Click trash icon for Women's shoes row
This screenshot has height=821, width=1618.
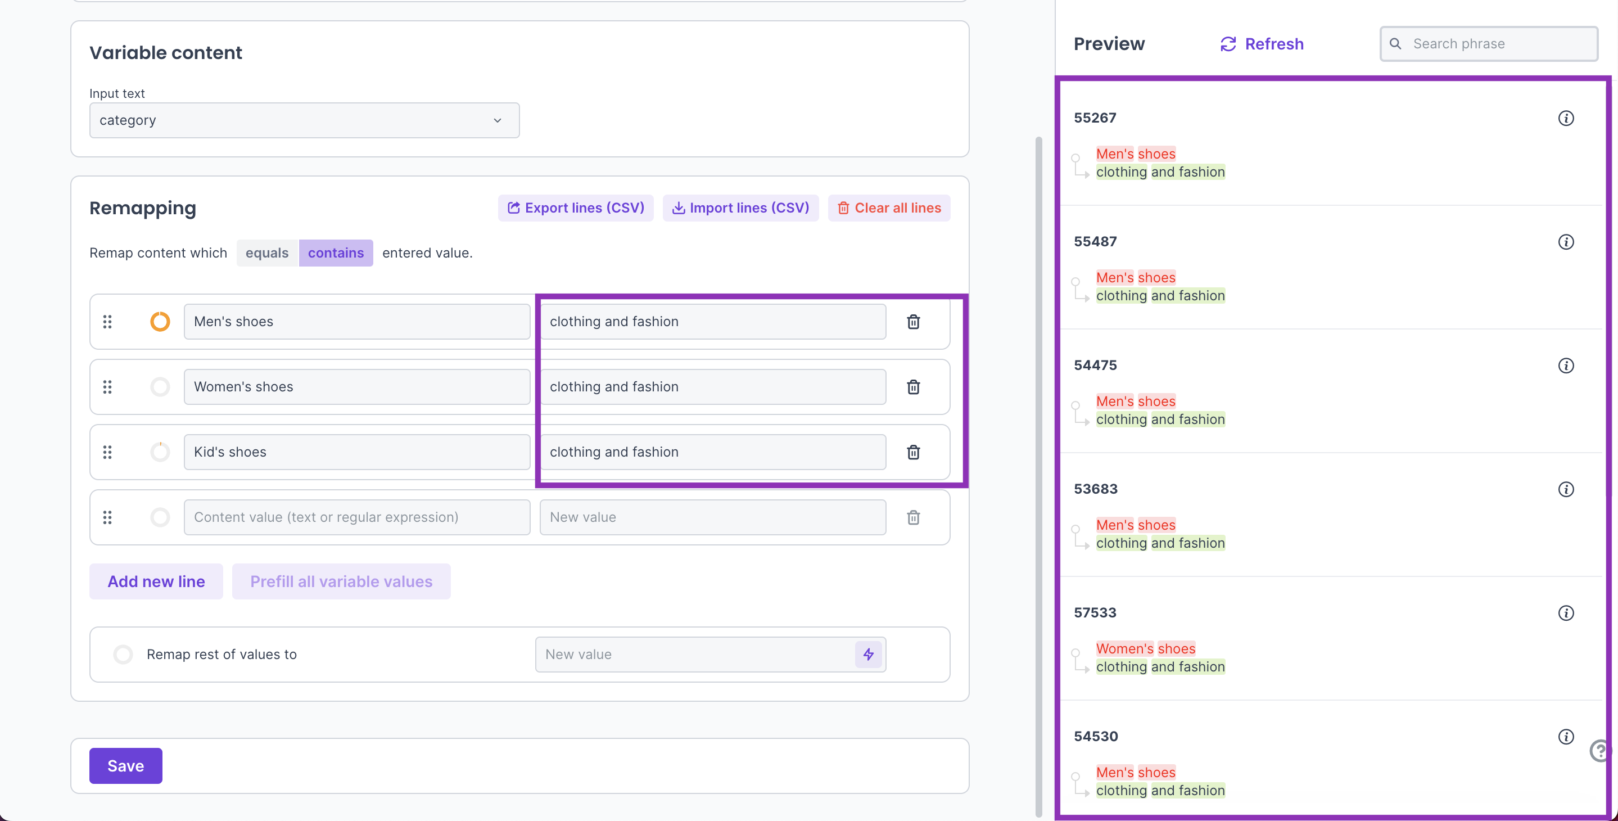click(913, 387)
